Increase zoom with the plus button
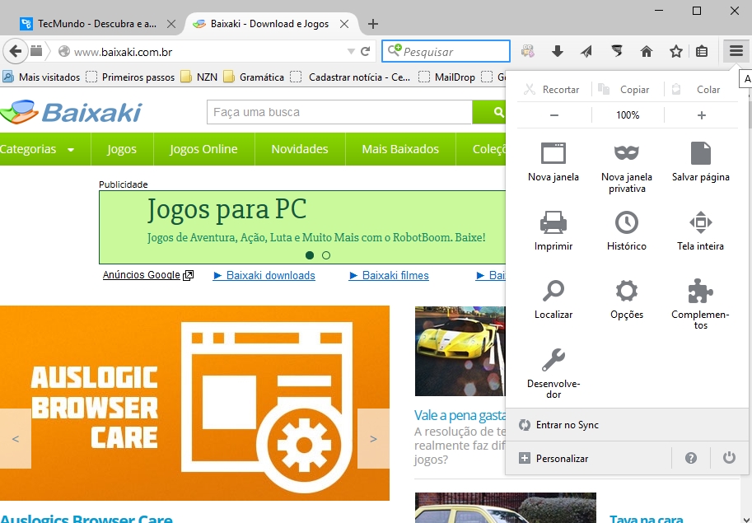This screenshot has width=752, height=523. click(701, 115)
